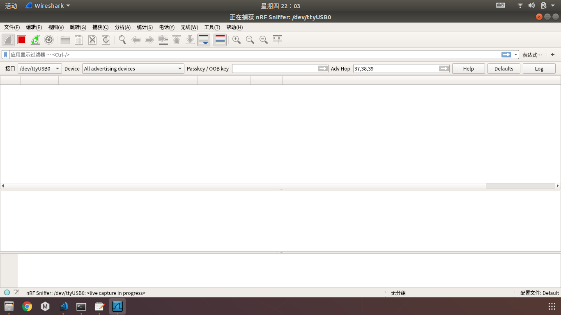Open the 文件(F) menu

point(12,27)
